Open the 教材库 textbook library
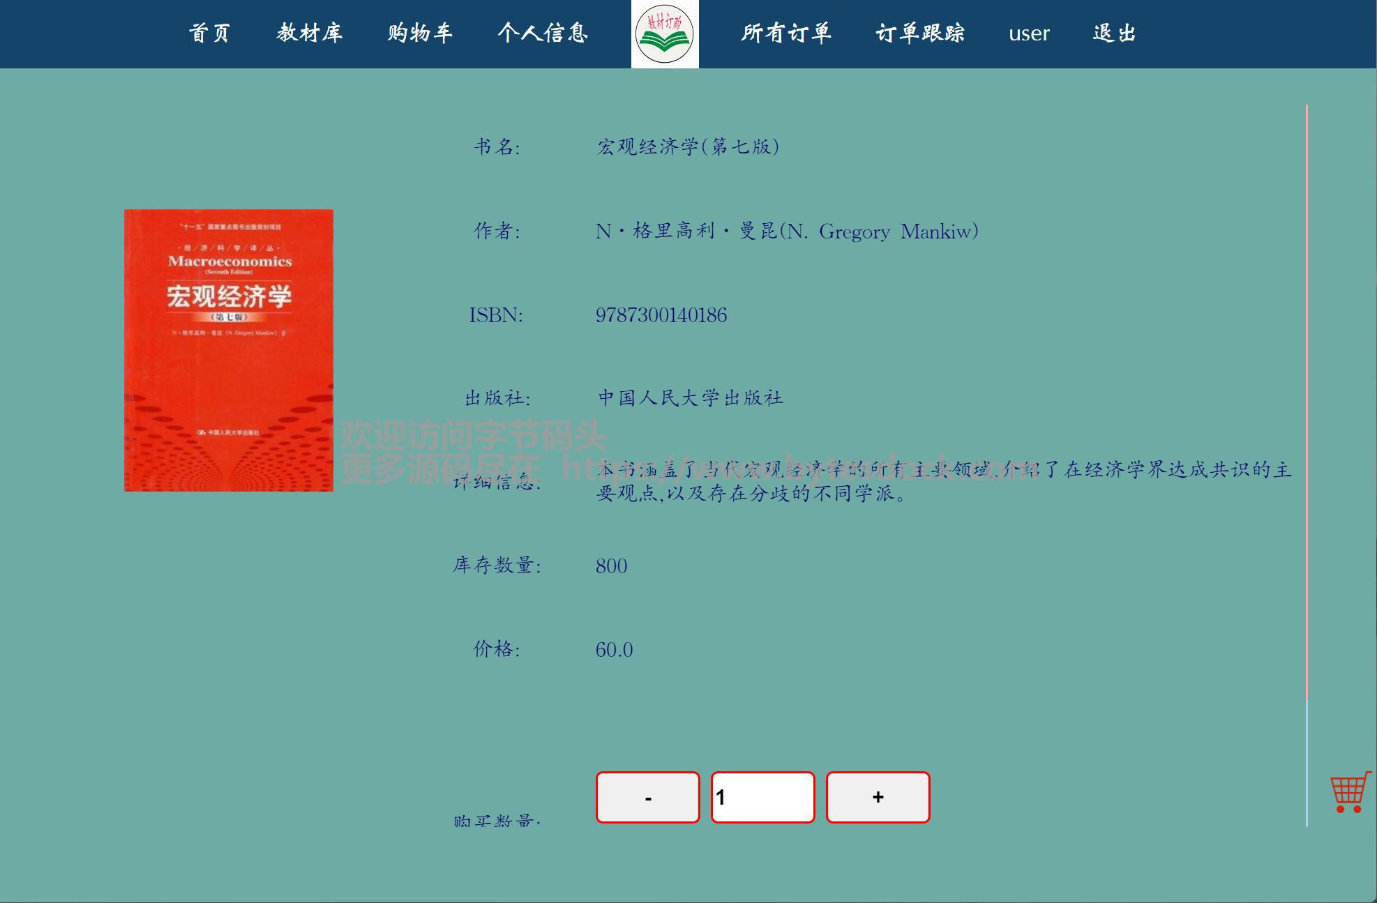1377x903 pixels. (309, 33)
